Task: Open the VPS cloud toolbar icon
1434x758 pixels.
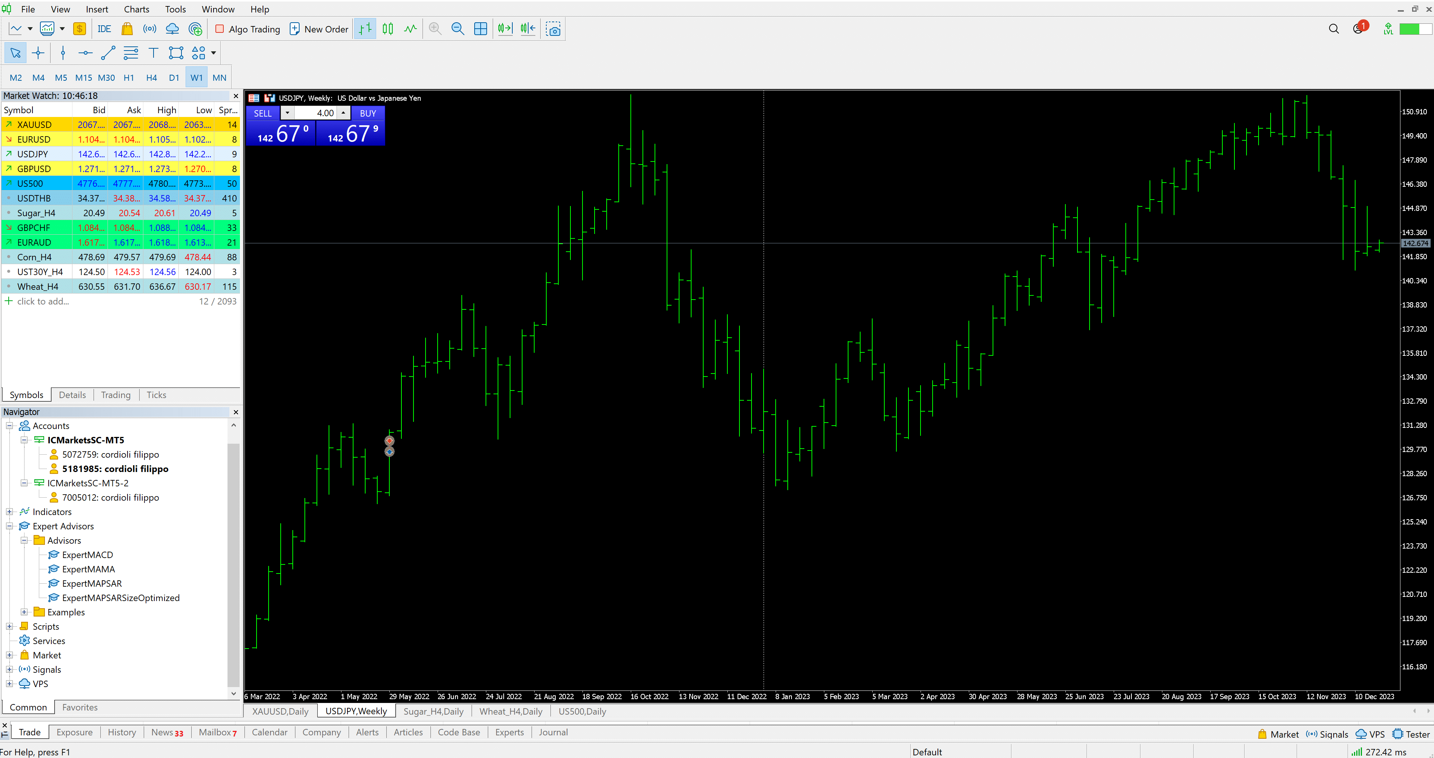Action: [x=172, y=29]
